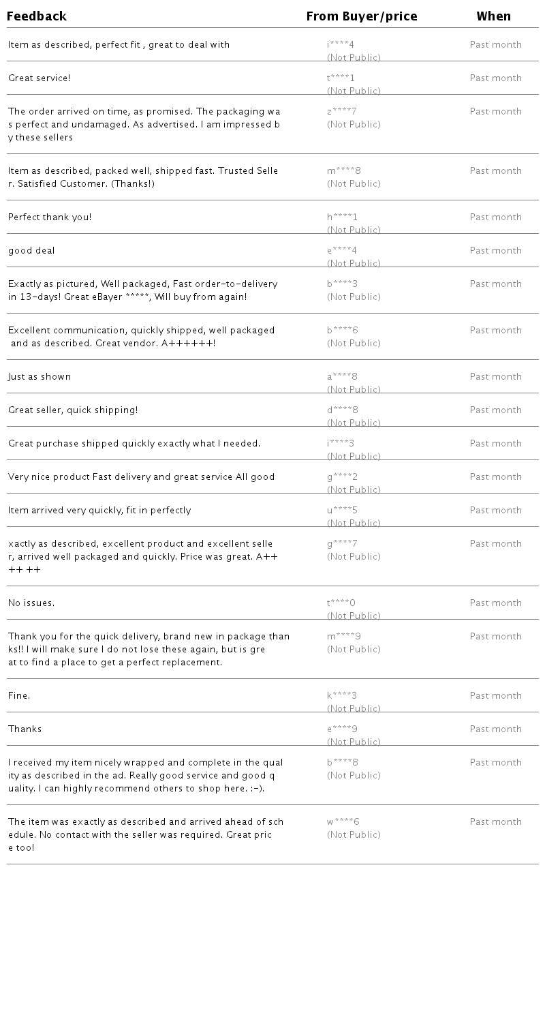The image size is (545, 1028).
Task: Click the "Fine." feedback comment
Action: pyautogui.click(x=19, y=696)
